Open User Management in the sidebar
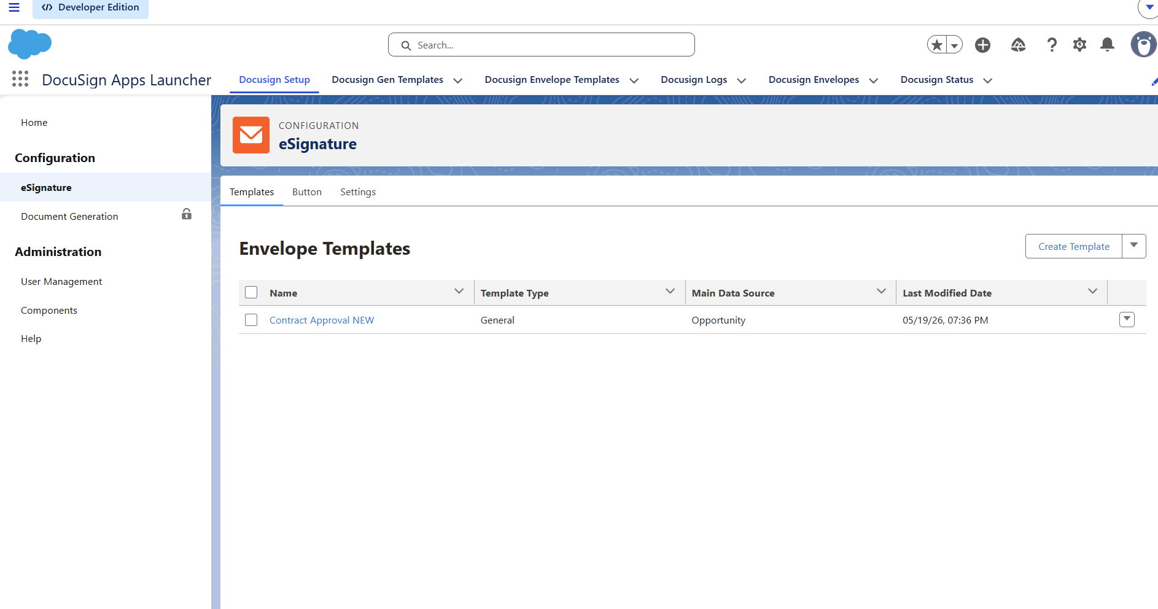The width and height of the screenshot is (1158, 609). click(61, 282)
